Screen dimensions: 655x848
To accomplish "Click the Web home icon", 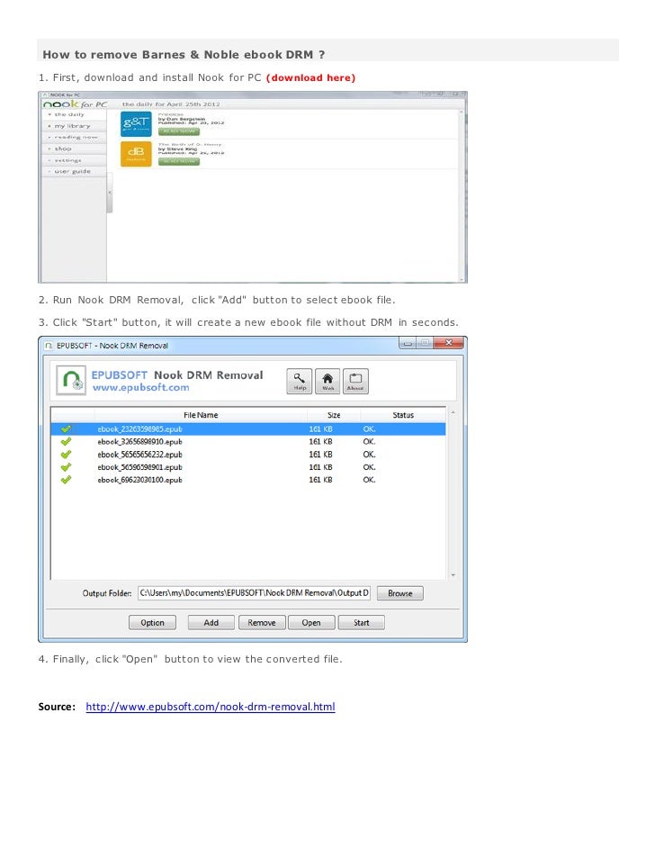I will 327,381.
